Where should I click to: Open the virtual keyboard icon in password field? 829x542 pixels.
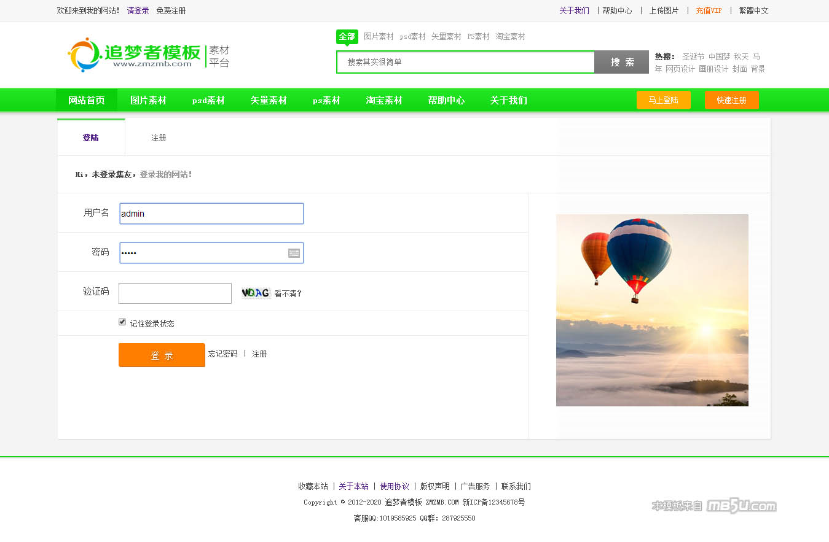294,253
